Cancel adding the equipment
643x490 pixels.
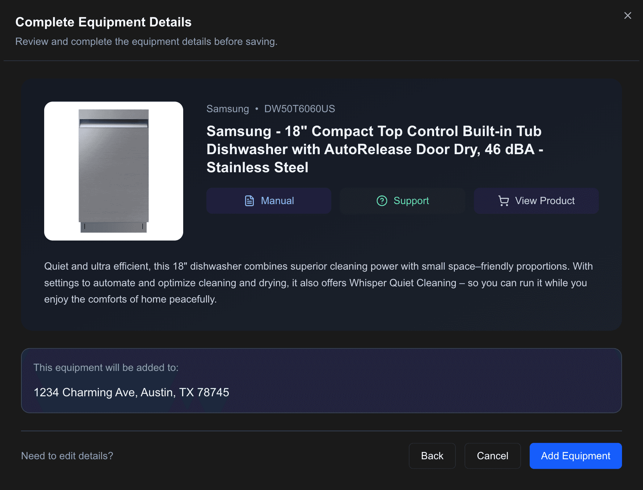click(x=492, y=456)
